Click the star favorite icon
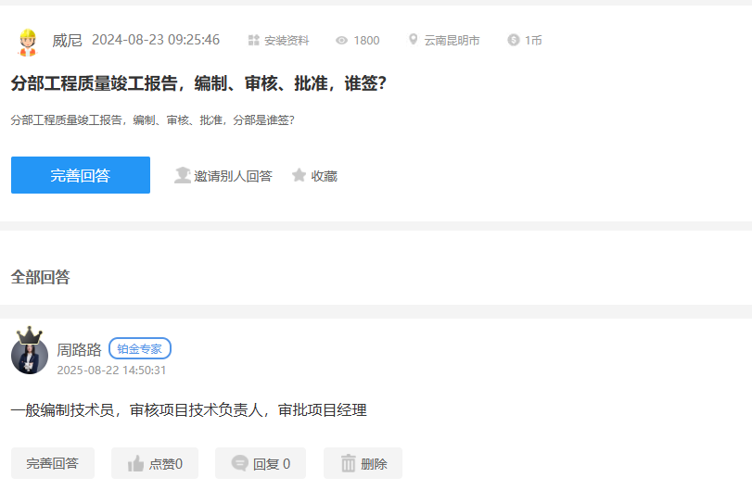This screenshot has width=752, height=490. coord(299,175)
